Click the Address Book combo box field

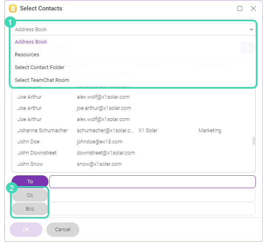(x=134, y=30)
